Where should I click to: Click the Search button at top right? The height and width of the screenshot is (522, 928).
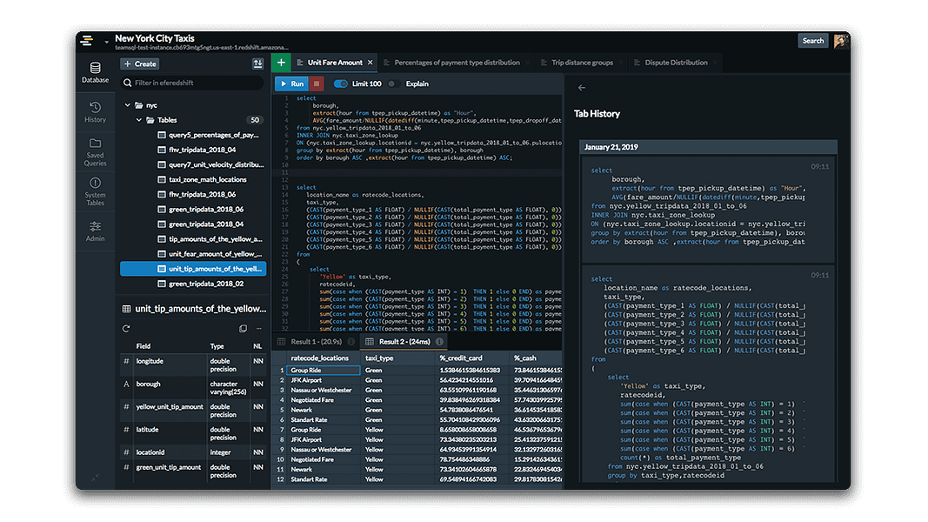click(812, 41)
